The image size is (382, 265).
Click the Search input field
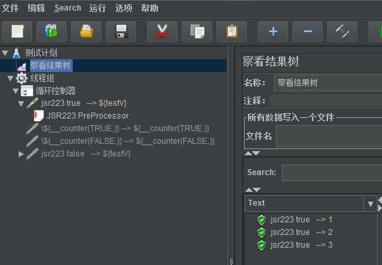332,172
